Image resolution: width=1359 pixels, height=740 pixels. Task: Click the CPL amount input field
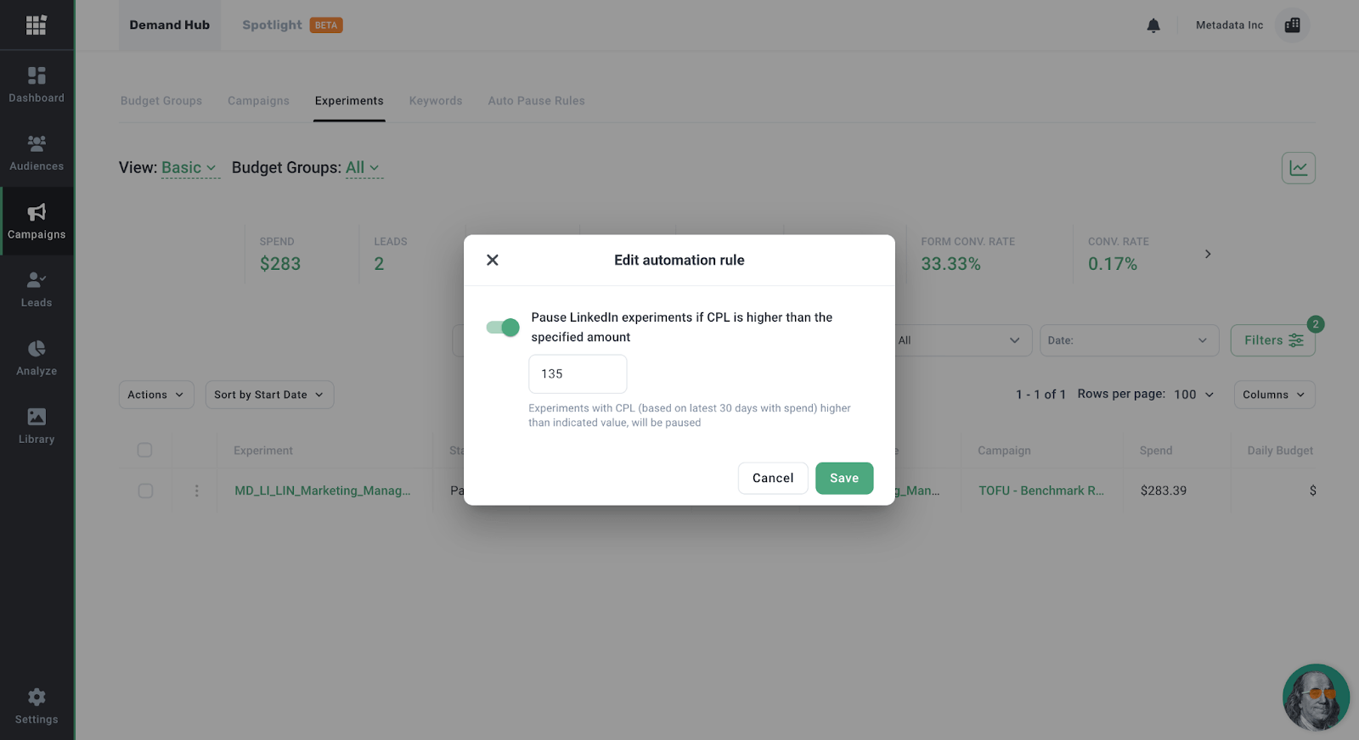pyautogui.click(x=578, y=373)
